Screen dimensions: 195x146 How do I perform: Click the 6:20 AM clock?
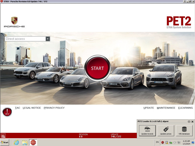(x=186, y=141)
